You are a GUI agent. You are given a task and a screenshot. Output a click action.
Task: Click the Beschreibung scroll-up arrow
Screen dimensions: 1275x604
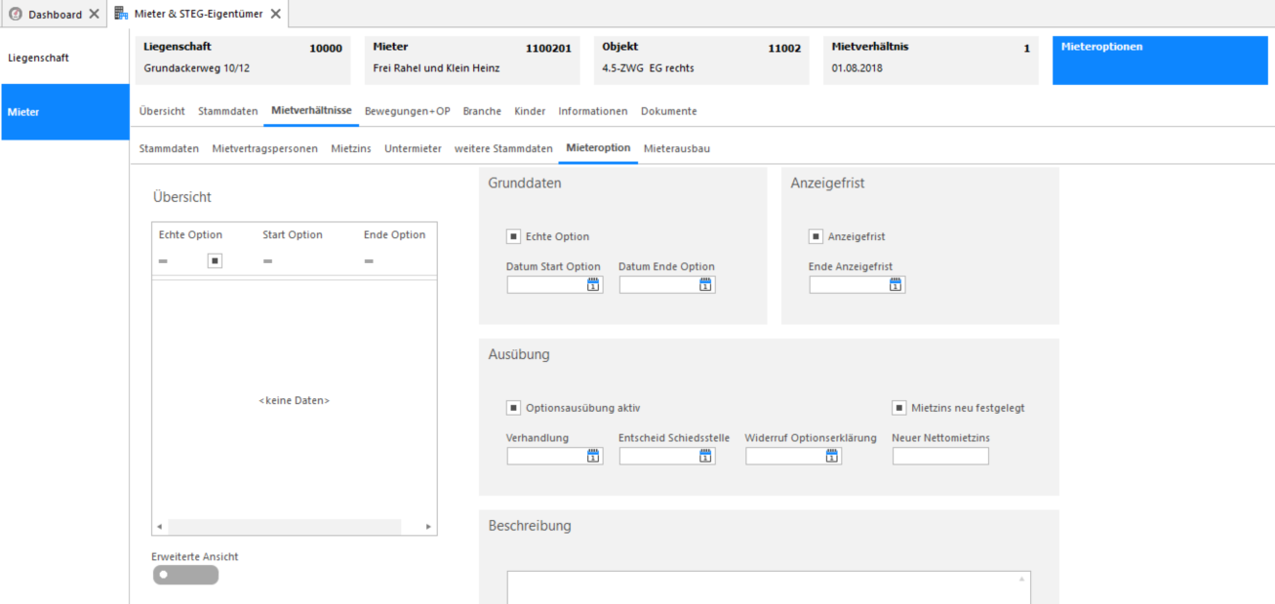tap(1022, 580)
